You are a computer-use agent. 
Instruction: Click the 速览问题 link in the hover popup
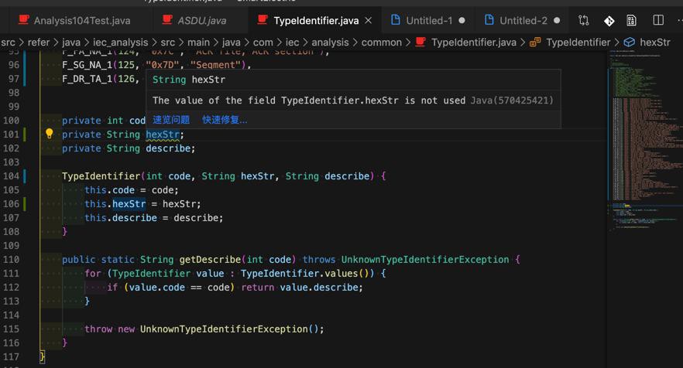click(170, 120)
